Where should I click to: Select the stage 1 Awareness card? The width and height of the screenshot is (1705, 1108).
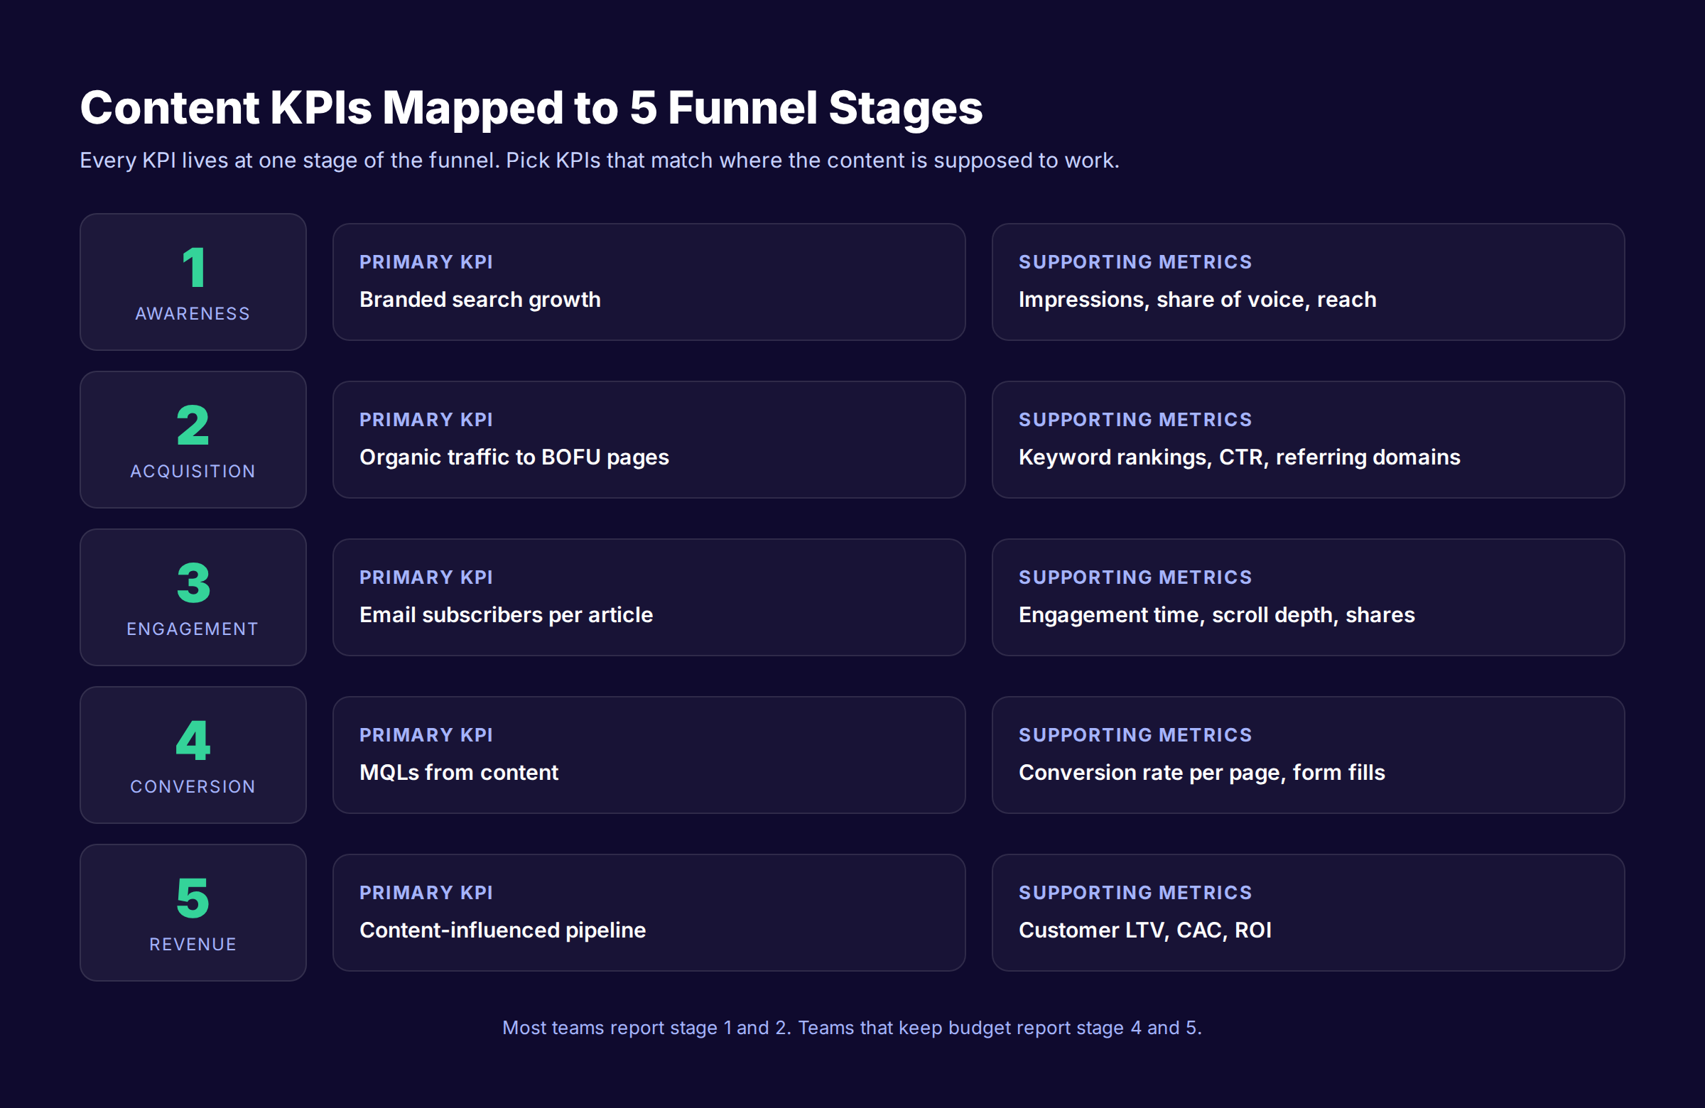click(x=193, y=281)
